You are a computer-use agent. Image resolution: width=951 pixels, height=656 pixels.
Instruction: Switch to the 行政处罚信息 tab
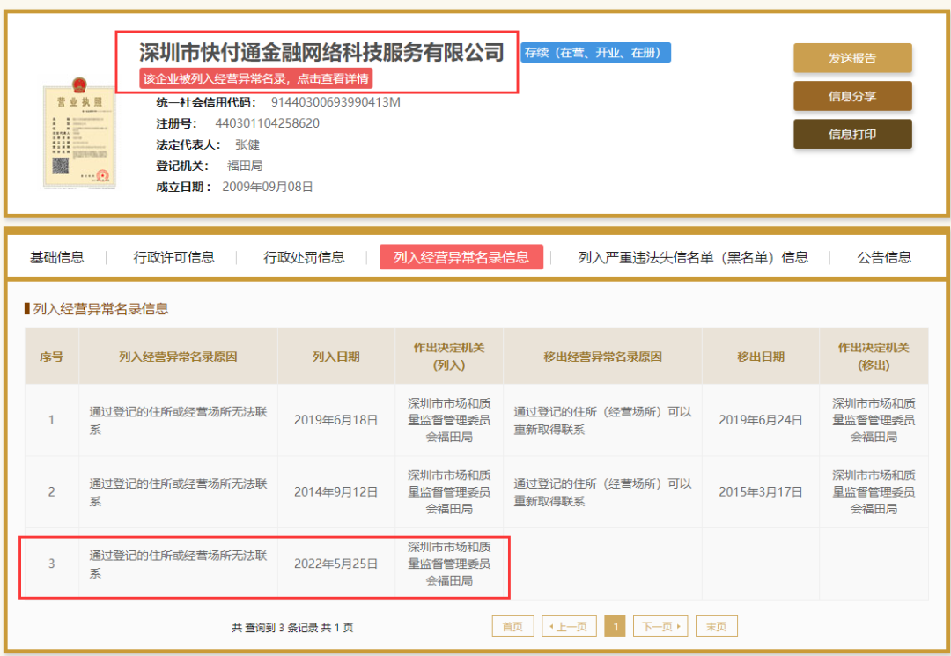(304, 257)
